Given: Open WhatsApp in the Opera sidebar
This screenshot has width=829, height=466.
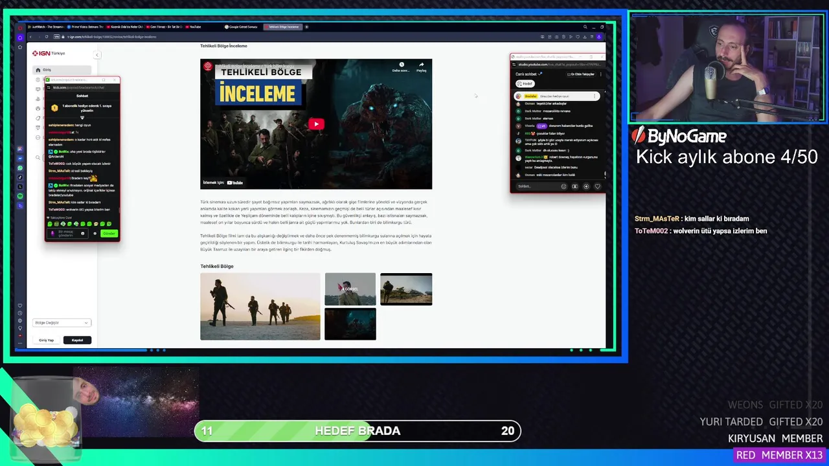Looking at the screenshot, I should [x=20, y=168].
